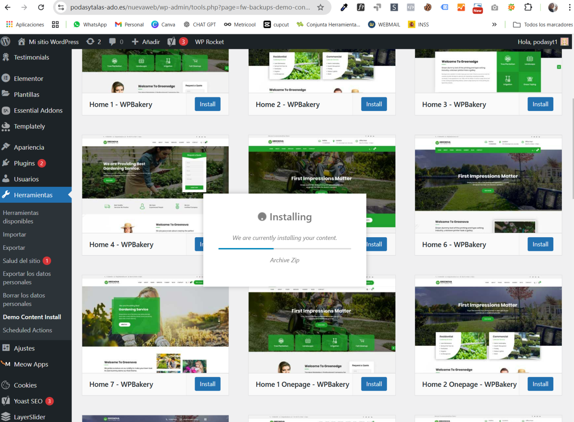The image size is (574, 422).
Task: Open Yoast SEO in the sidebar
Action: pyautogui.click(x=28, y=401)
